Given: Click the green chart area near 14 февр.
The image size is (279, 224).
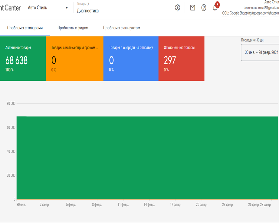Looking at the screenshot, I should pos(149,158).
